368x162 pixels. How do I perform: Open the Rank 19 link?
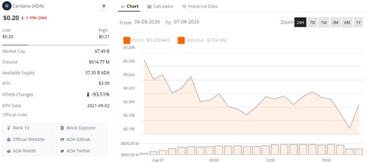point(29,128)
